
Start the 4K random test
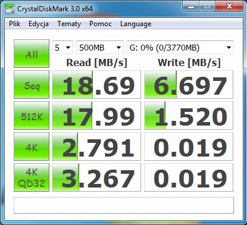(32, 146)
